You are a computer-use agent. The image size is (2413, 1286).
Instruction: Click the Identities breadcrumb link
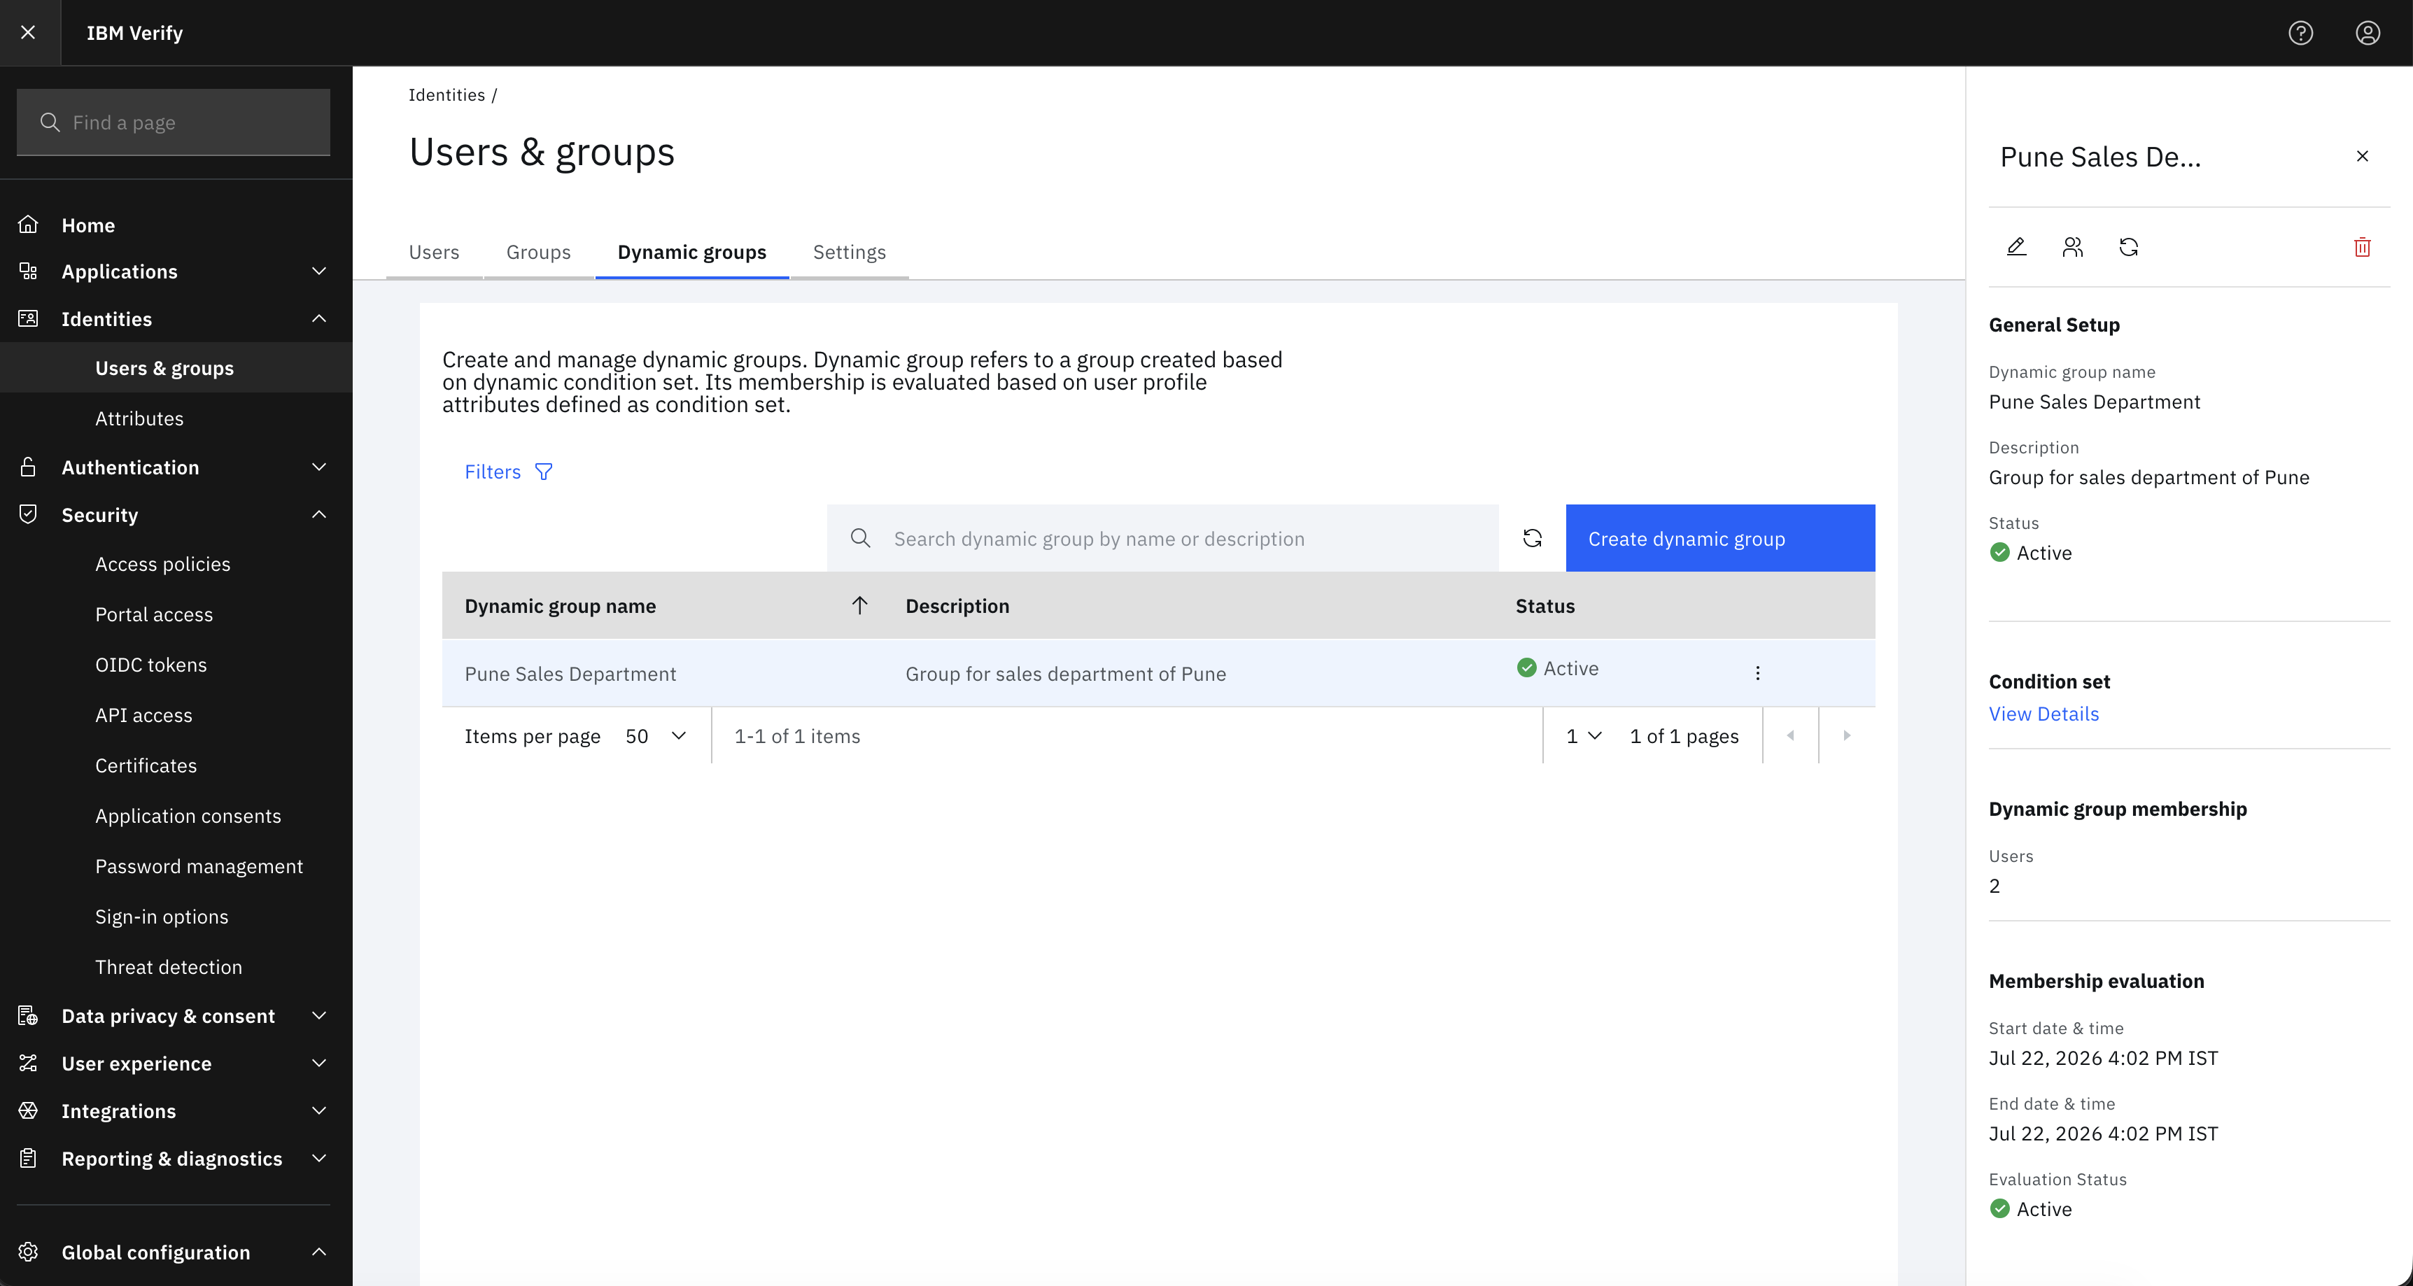[x=446, y=94]
